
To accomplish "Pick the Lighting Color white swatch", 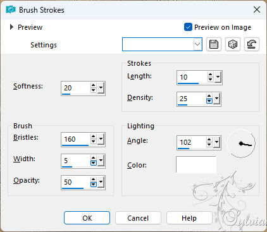I will point(196,164).
